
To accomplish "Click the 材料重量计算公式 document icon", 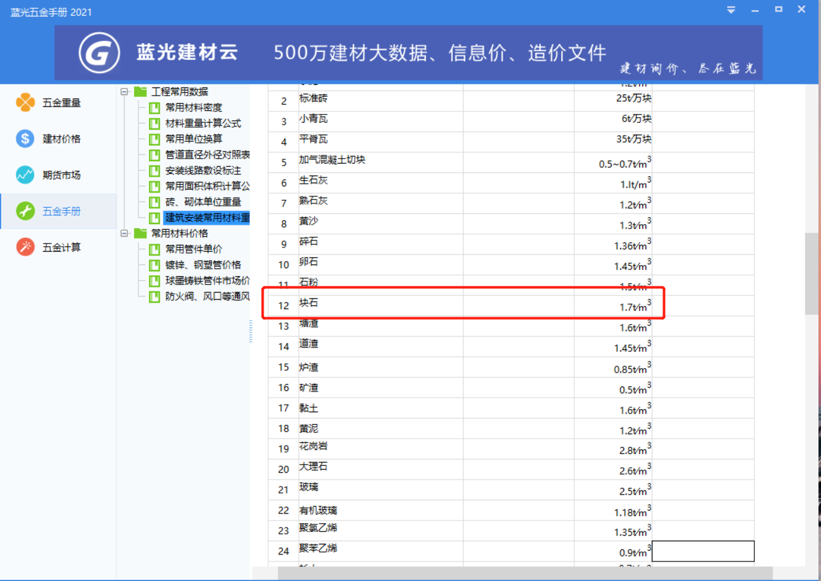I will click(x=154, y=123).
